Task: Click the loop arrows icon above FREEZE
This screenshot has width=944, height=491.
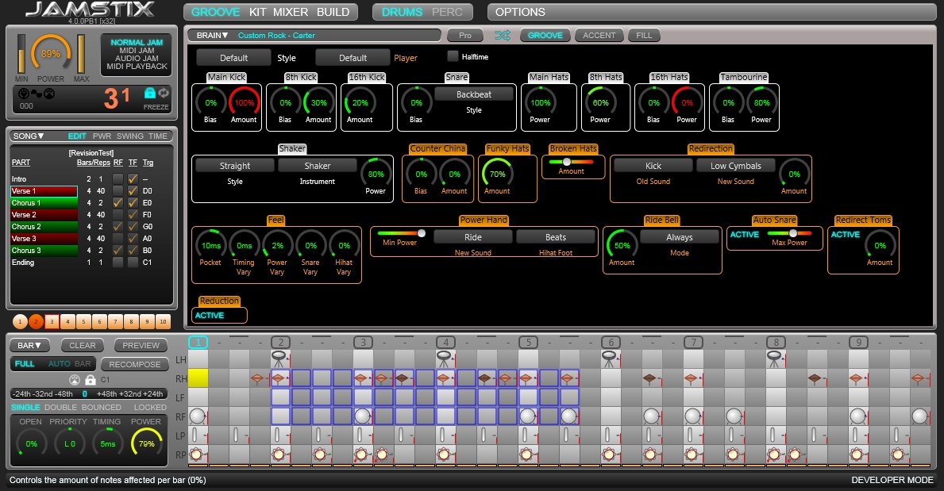Action: click(164, 93)
